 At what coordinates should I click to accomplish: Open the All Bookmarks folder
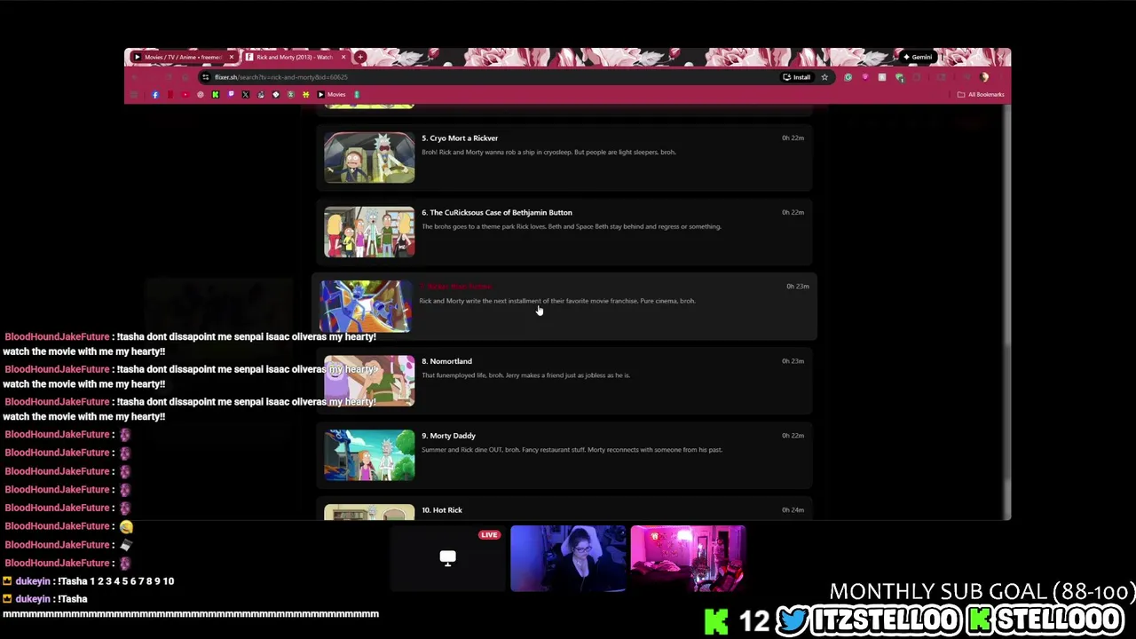click(981, 94)
